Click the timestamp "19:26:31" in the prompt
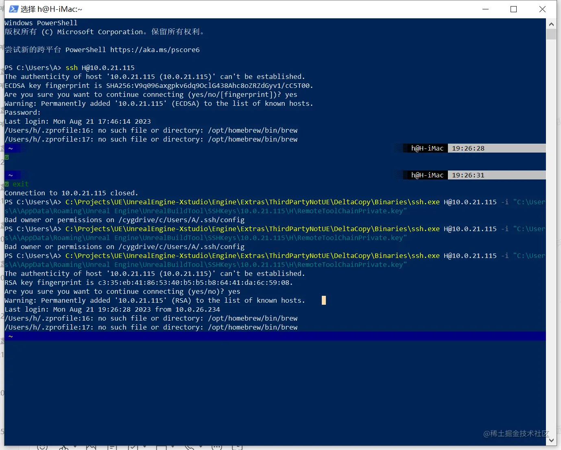Image resolution: width=561 pixels, height=450 pixels. click(x=468, y=175)
